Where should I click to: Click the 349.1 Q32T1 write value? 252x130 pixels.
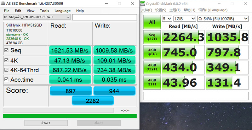227,67
